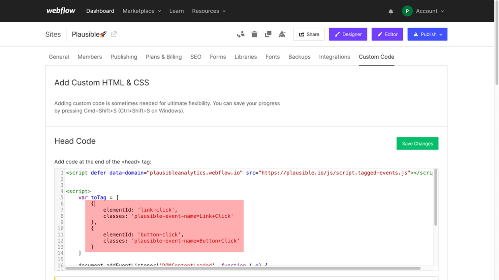The width and height of the screenshot is (499, 280).
Task: Click the Webflow logo
Action: pyautogui.click(x=61, y=11)
